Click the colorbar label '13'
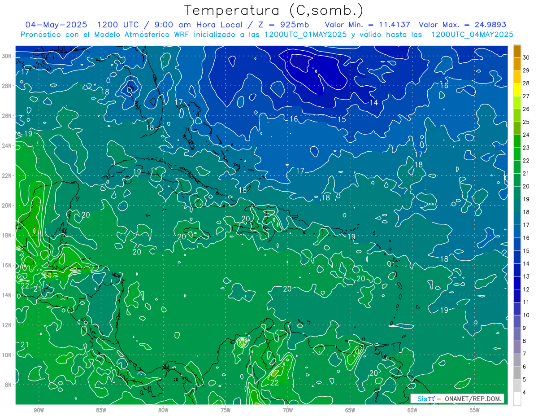 pyautogui.click(x=526, y=276)
